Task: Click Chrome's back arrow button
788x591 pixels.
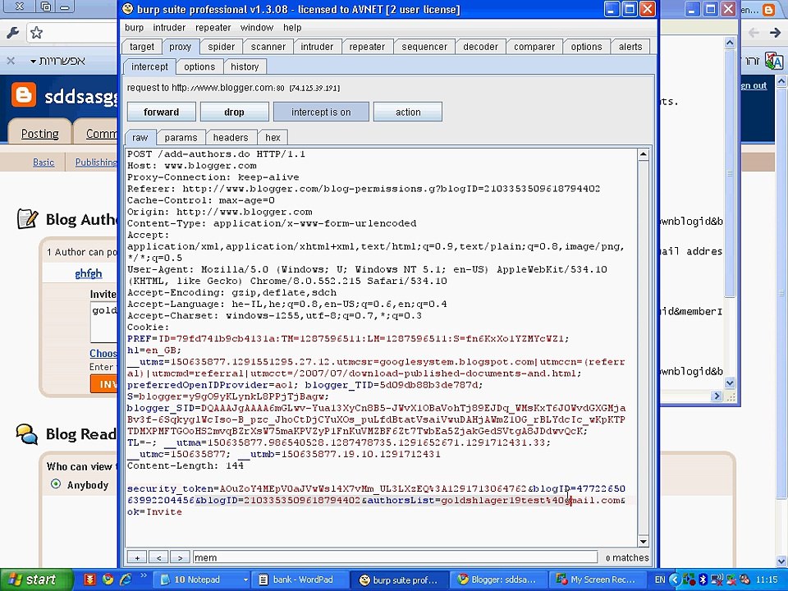Action: tap(754, 33)
